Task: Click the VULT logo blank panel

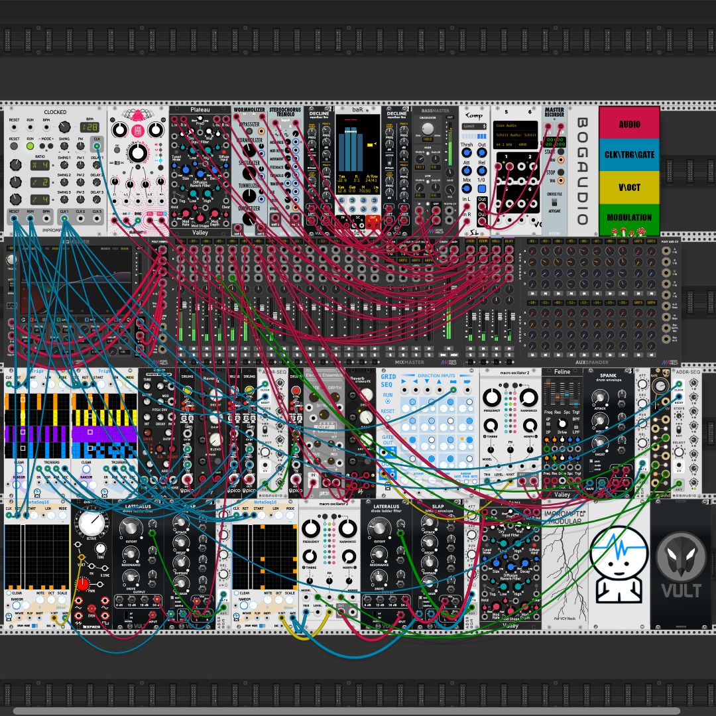Action: (x=682, y=564)
